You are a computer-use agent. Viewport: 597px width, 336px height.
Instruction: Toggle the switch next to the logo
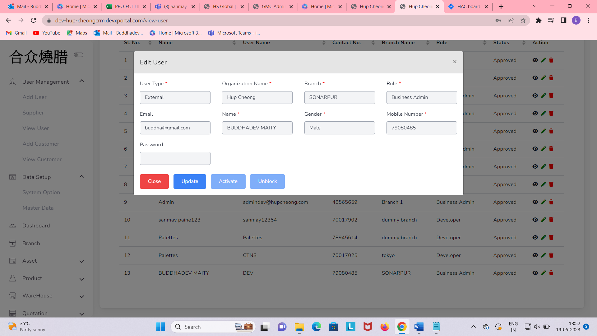(79, 55)
